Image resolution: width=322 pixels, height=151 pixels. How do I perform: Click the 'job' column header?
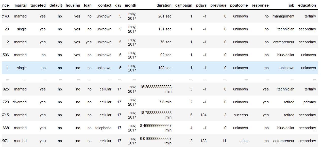pos(291,5)
